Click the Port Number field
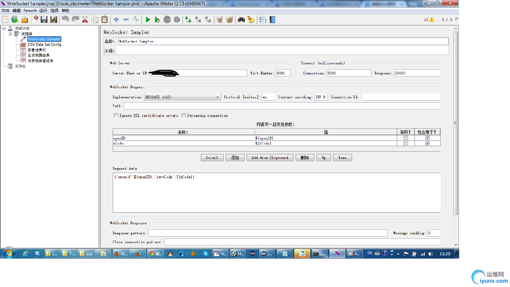The width and height of the screenshot is (510, 287). coord(283,73)
